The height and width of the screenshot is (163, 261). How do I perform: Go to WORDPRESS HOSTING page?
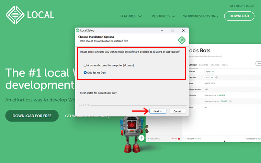tap(201, 16)
